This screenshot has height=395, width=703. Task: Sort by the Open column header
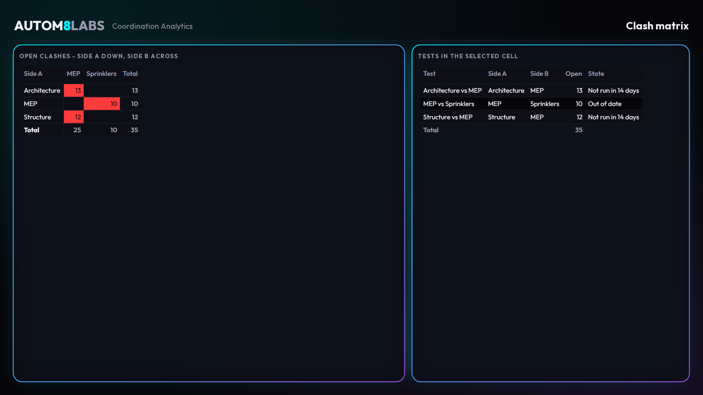(574, 74)
